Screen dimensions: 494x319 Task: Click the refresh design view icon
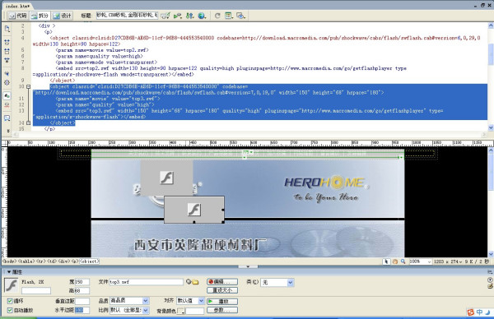pos(217,16)
